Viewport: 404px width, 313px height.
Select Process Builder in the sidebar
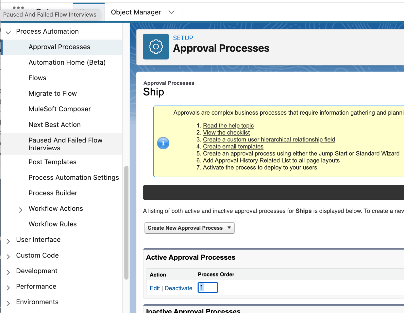[x=53, y=193]
